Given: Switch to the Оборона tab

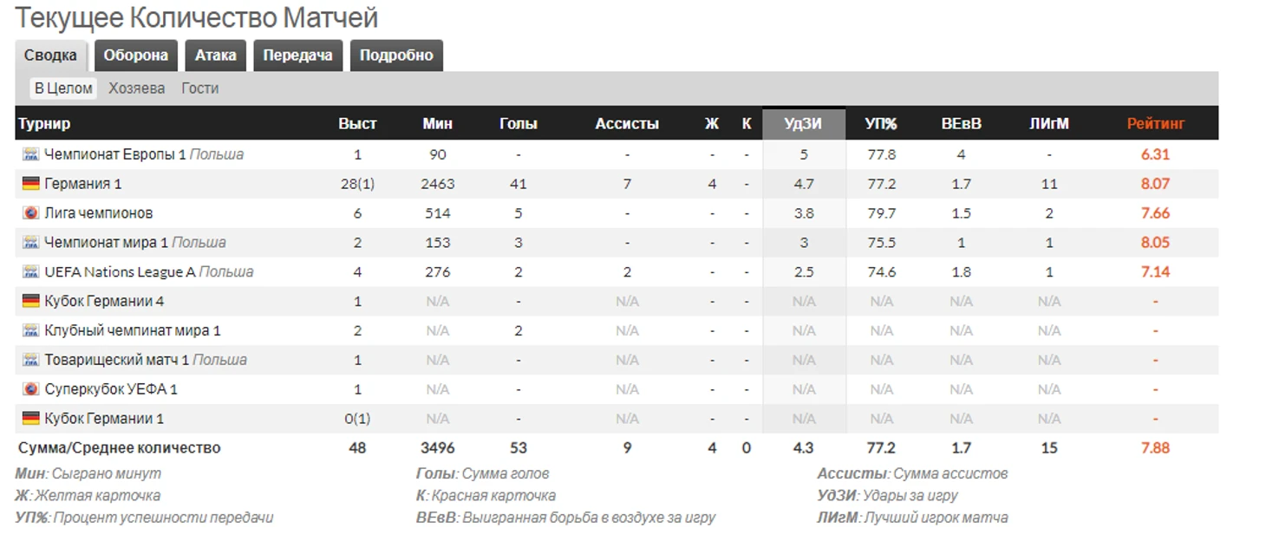Looking at the screenshot, I should [135, 55].
